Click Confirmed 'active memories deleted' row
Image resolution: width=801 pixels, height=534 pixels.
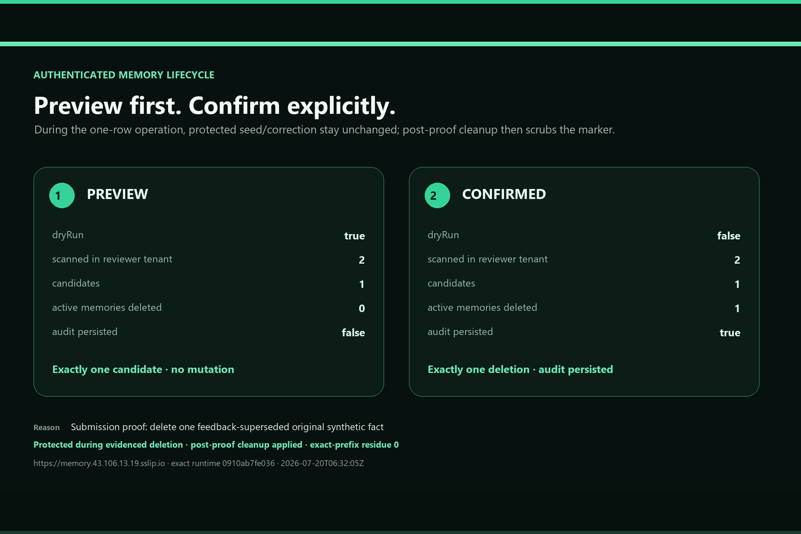click(x=584, y=308)
